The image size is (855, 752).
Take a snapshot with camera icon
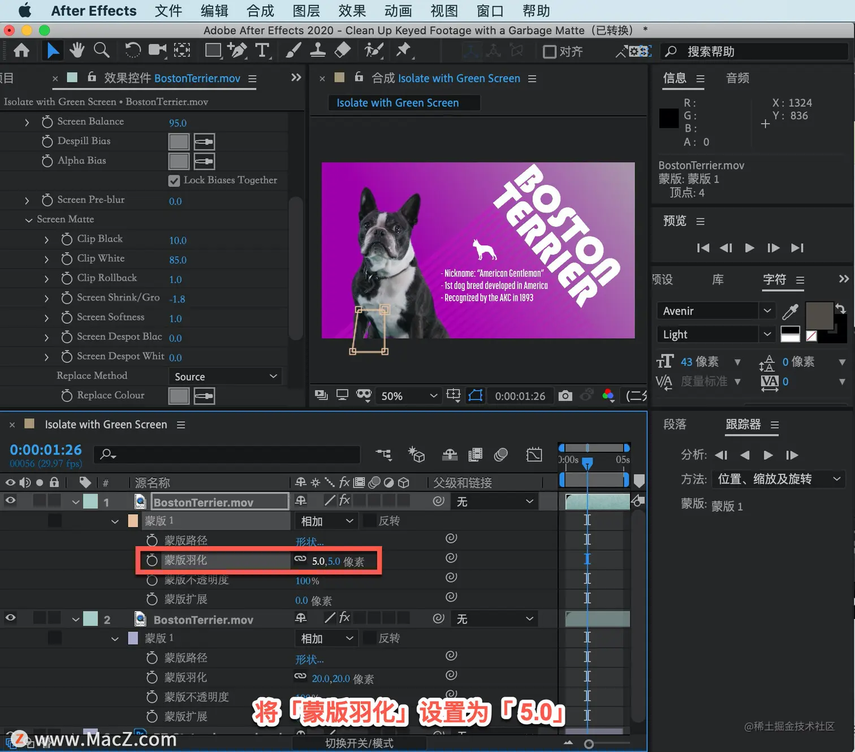point(565,396)
